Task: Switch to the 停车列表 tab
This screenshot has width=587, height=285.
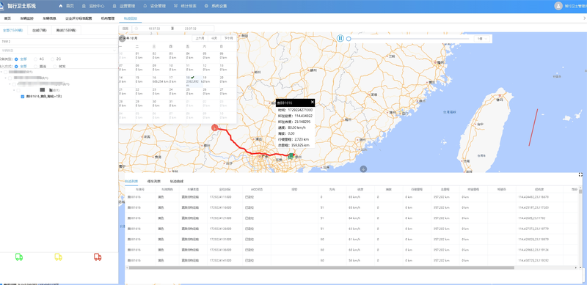Action: (x=154, y=181)
